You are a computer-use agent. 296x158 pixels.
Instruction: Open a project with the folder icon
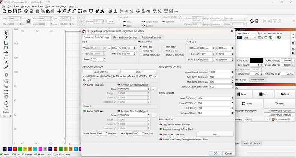pyautogui.click(x=9, y=11)
